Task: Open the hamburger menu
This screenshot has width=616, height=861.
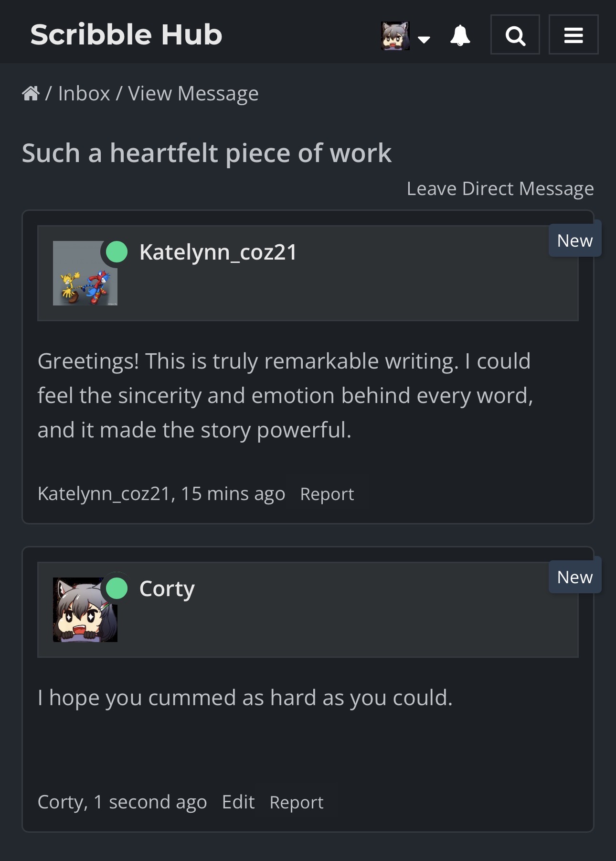Action: coord(573,35)
